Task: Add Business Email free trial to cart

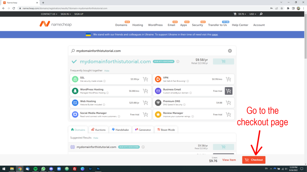Action: [x=228, y=91]
